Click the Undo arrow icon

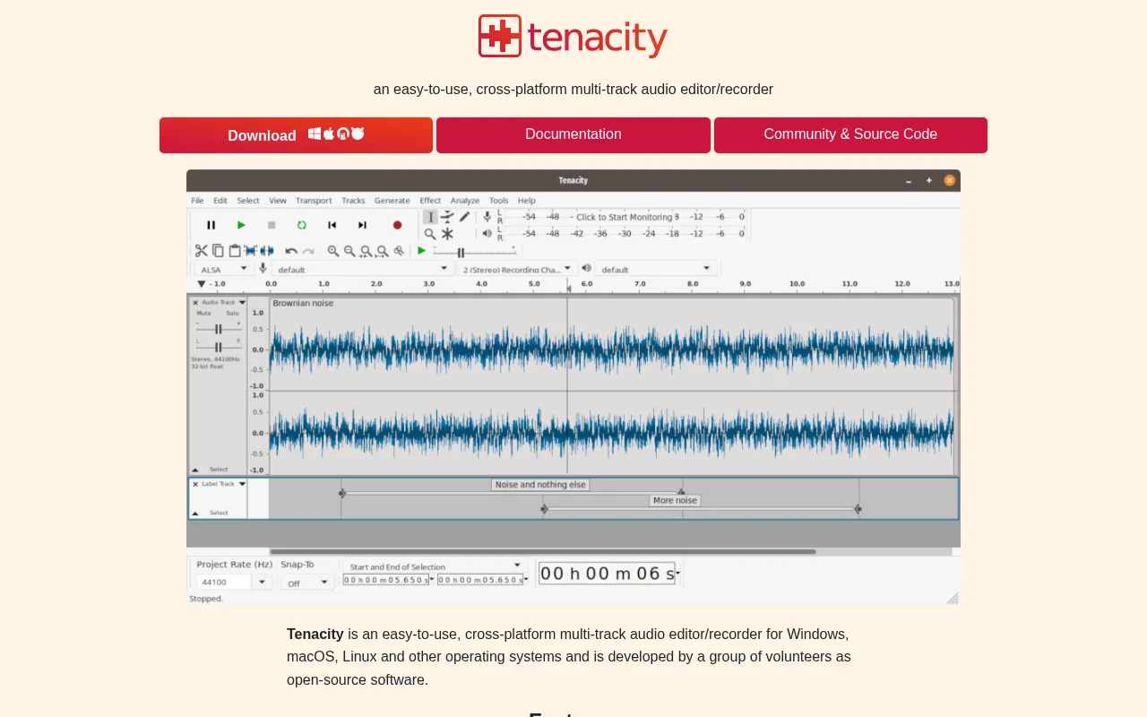click(x=291, y=251)
